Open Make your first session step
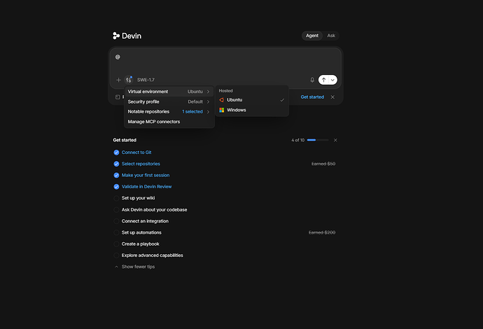This screenshot has height=329, width=483. tap(146, 175)
